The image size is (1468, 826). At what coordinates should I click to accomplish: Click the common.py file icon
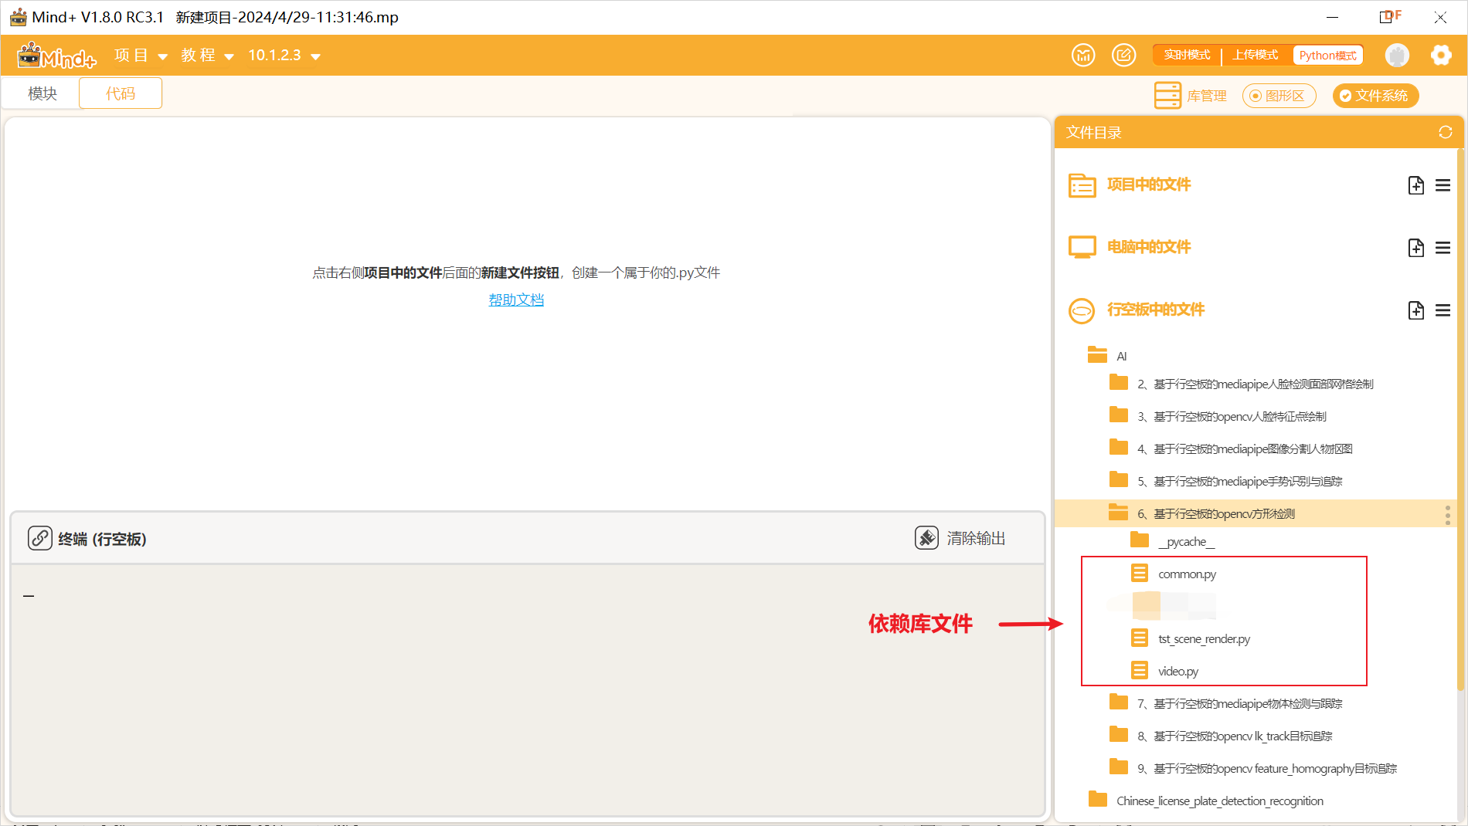click(x=1139, y=573)
